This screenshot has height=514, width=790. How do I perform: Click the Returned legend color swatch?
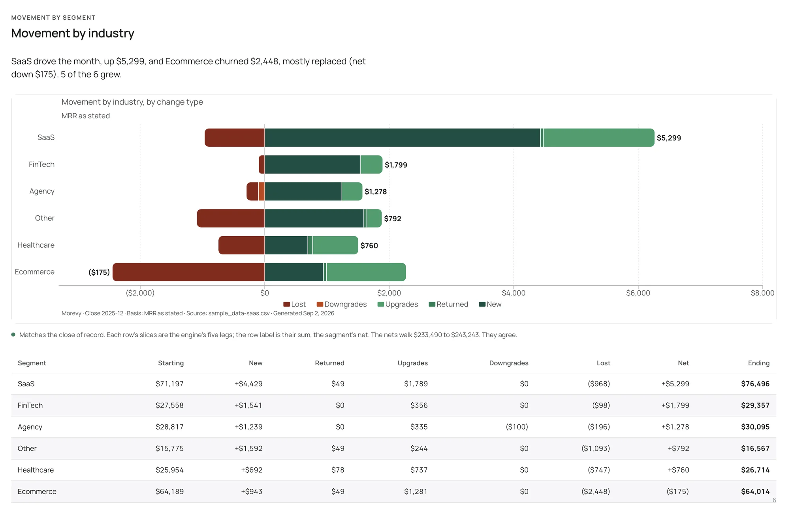point(432,304)
